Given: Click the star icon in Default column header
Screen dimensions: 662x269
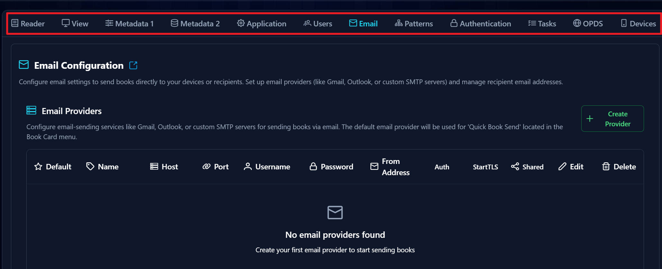Looking at the screenshot, I should (38, 166).
